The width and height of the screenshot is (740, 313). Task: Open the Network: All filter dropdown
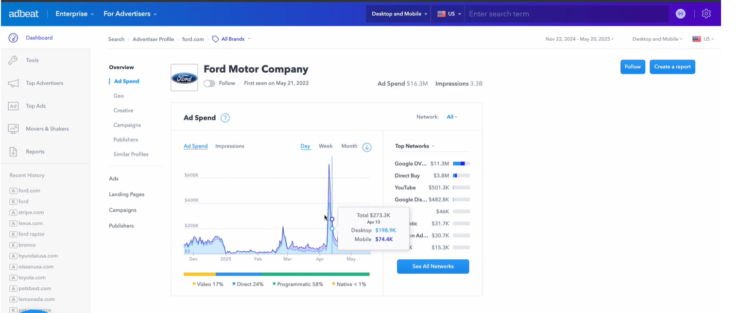451,116
